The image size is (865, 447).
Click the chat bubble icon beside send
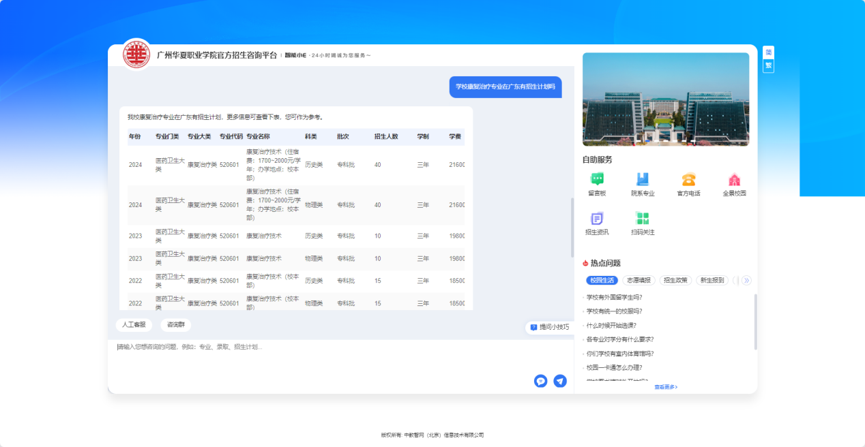tap(541, 381)
